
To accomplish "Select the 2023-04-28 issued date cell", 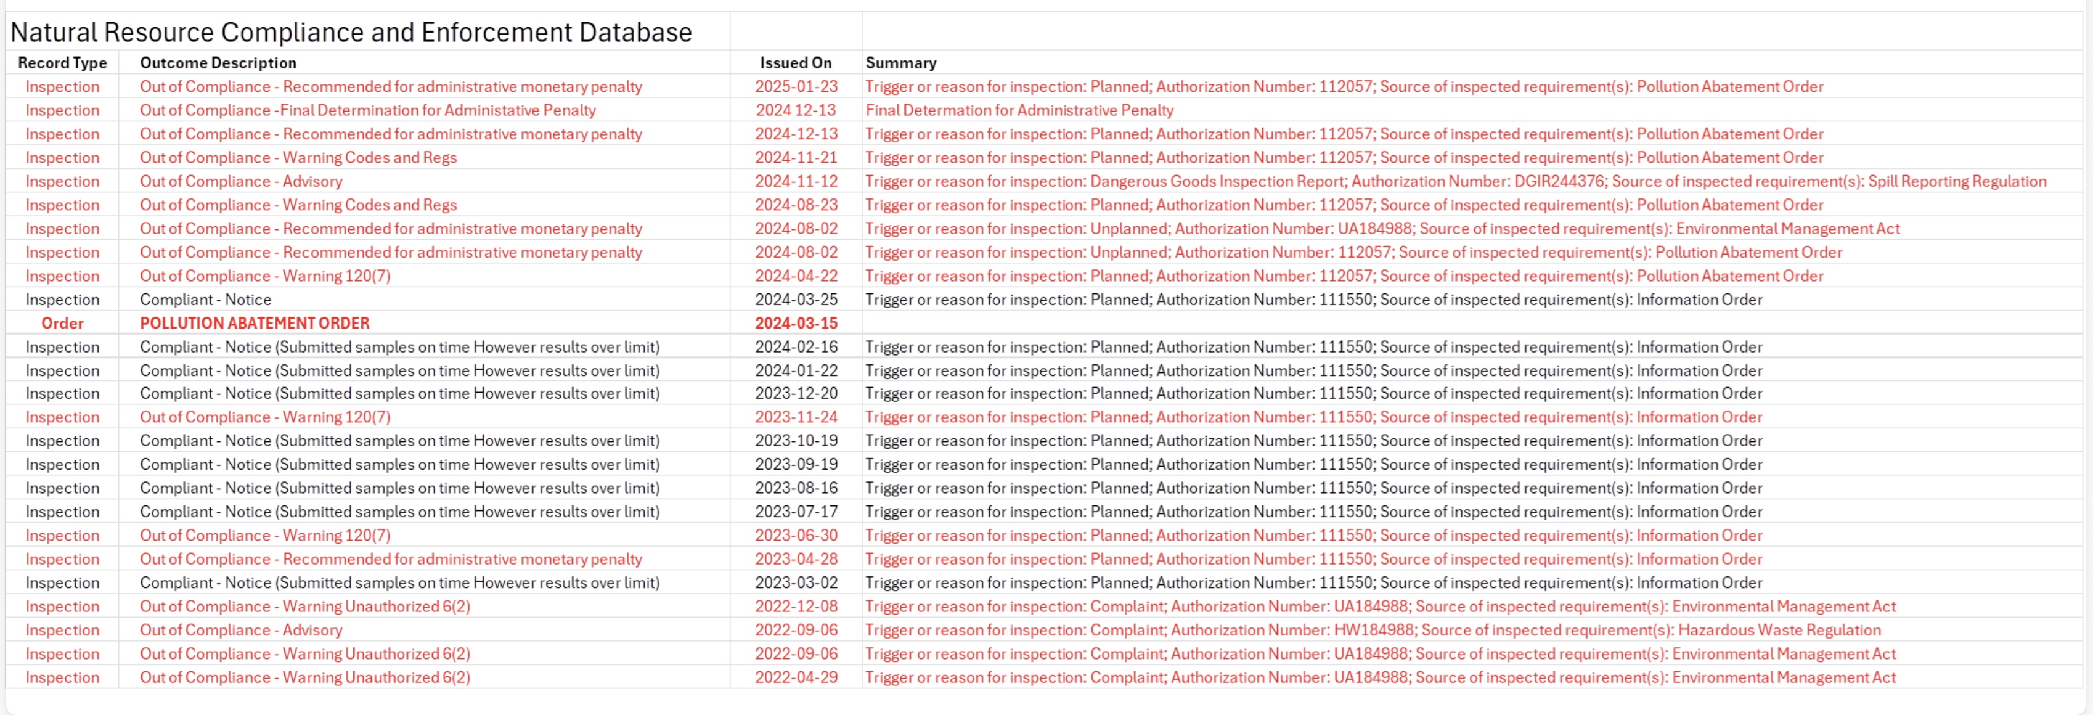I will 796,559.
